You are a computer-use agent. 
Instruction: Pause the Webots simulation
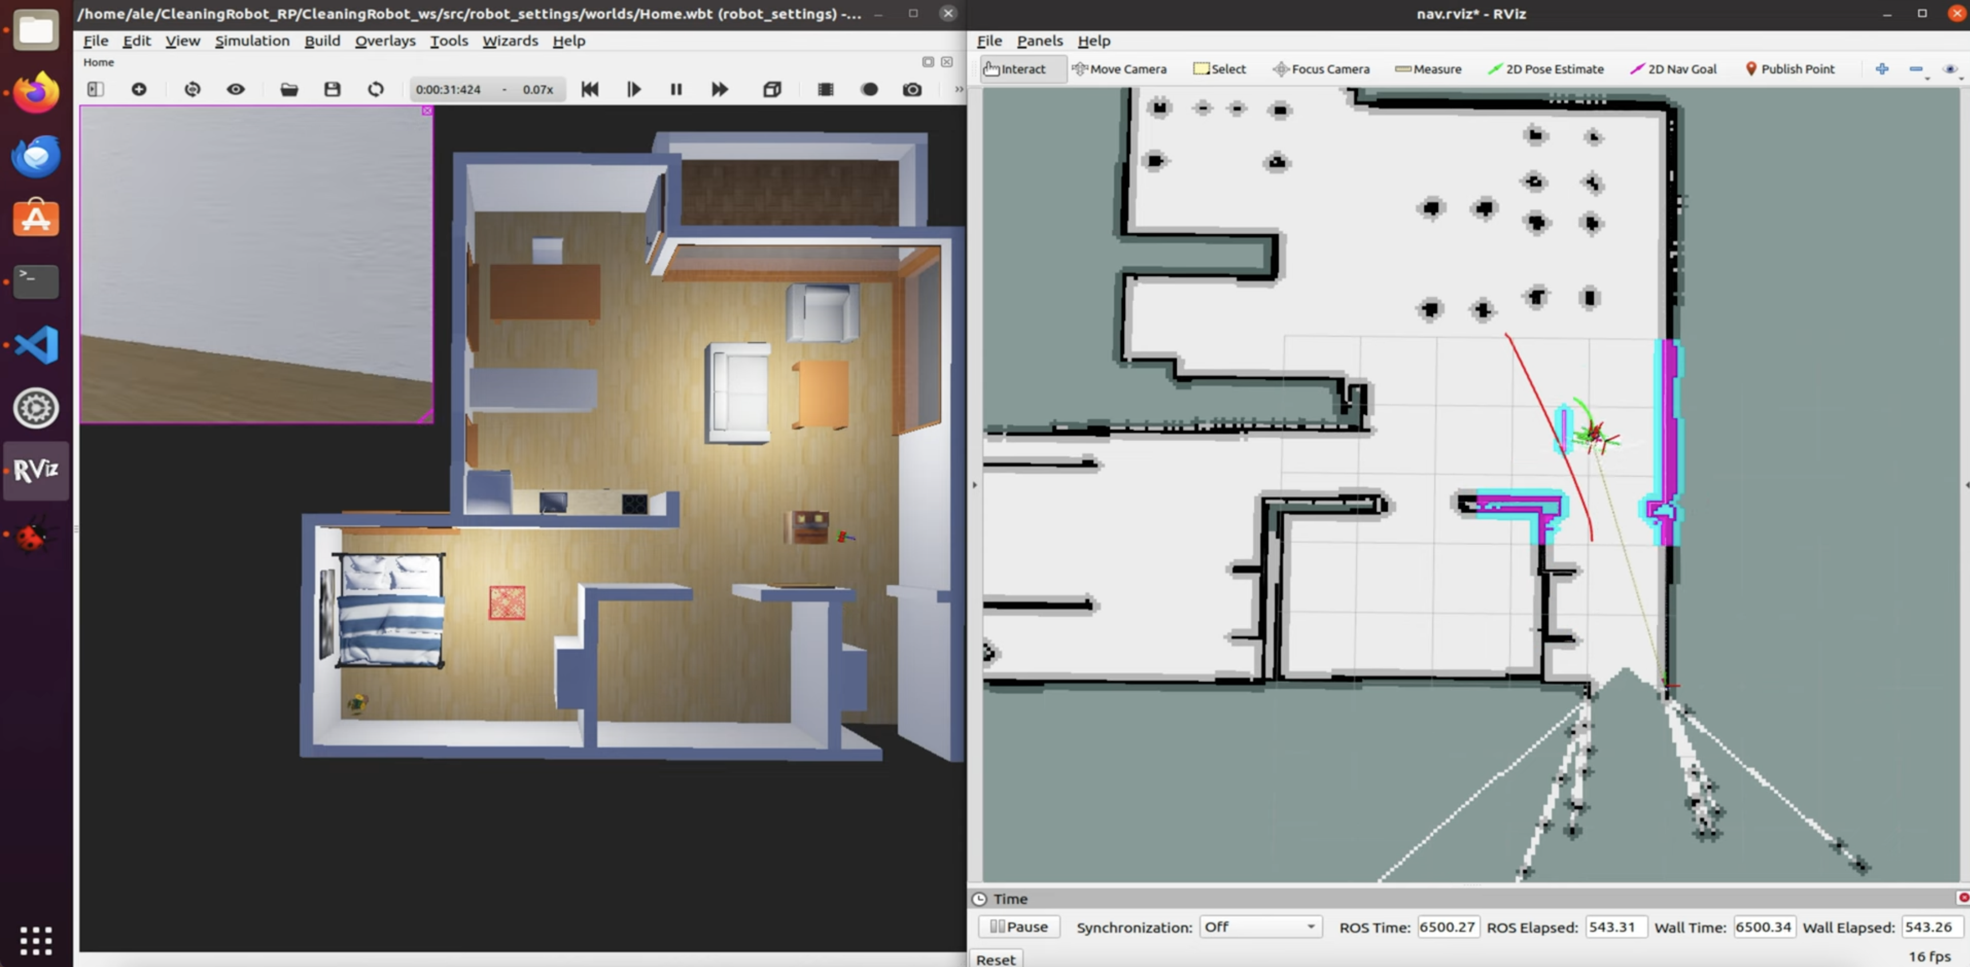(x=676, y=89)
